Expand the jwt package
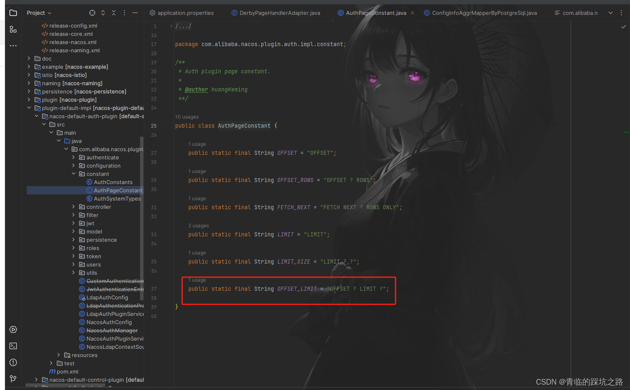The image size is (630, 390). (73, 223)
